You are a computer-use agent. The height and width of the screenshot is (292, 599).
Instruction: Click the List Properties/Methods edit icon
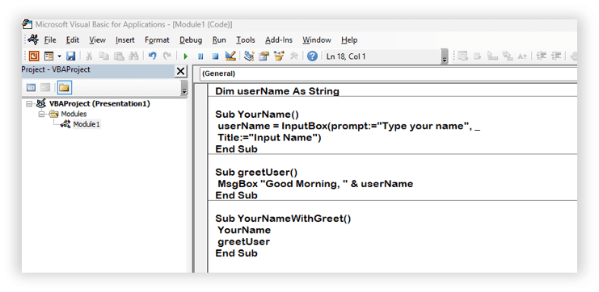pyautogui.click(x=462, y=56)
